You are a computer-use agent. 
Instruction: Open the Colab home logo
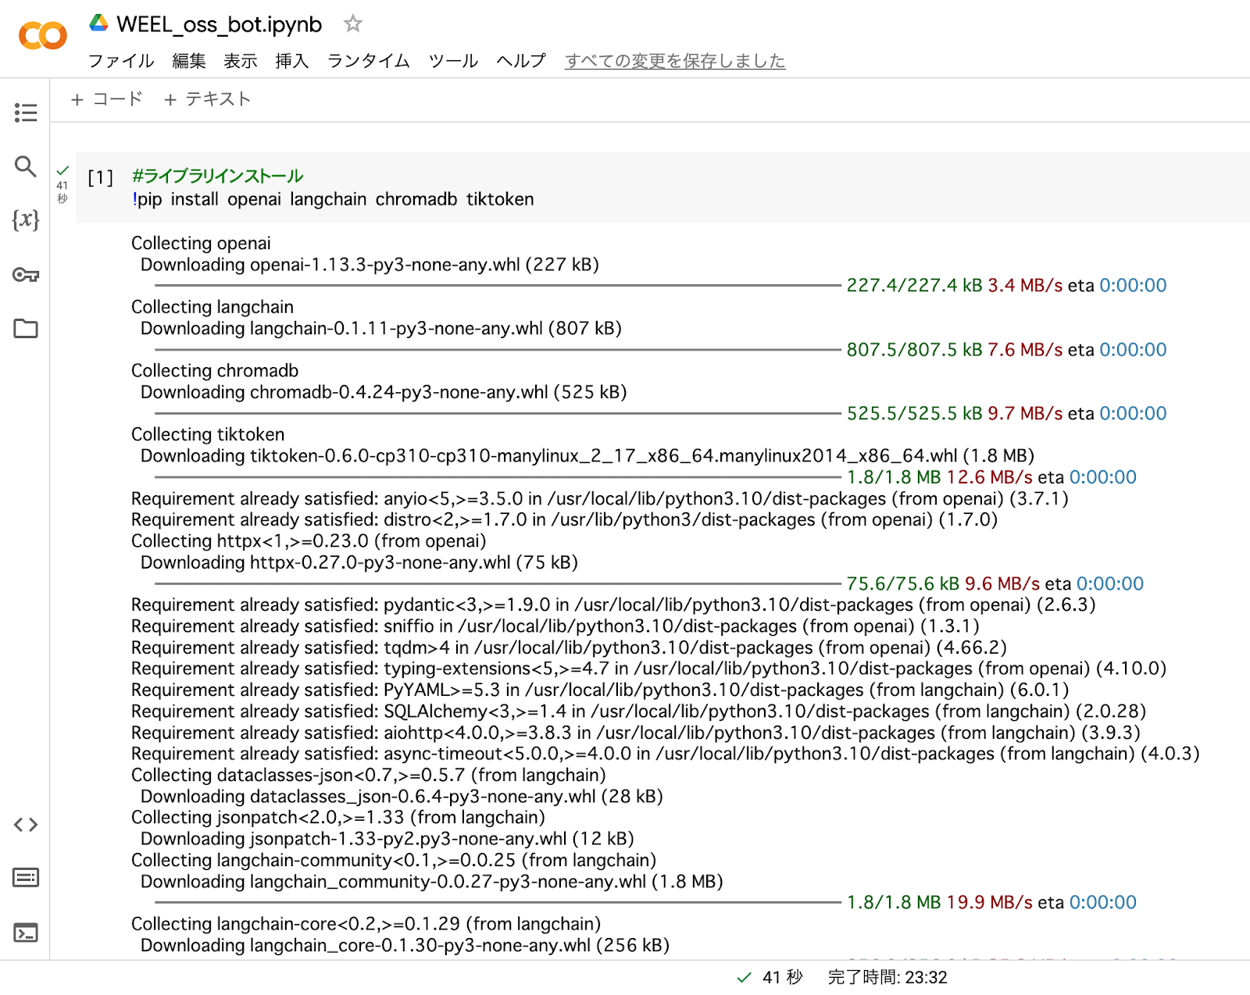pos(43,36)
